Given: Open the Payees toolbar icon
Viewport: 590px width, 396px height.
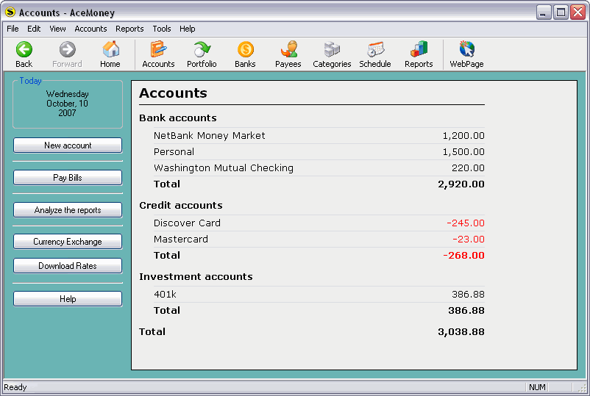Looking at the screenshot, I should pyautogui.click(x=288, y=50).
